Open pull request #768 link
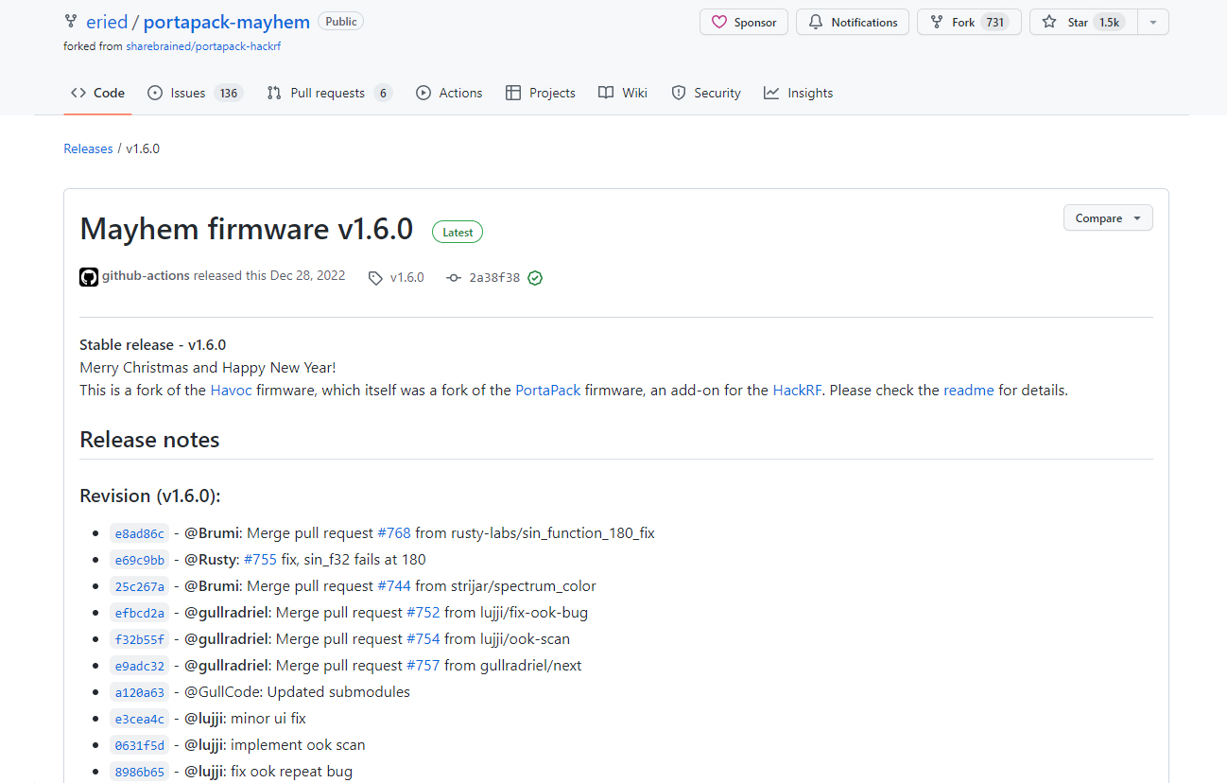1227x783 pixels. [394, 532]
